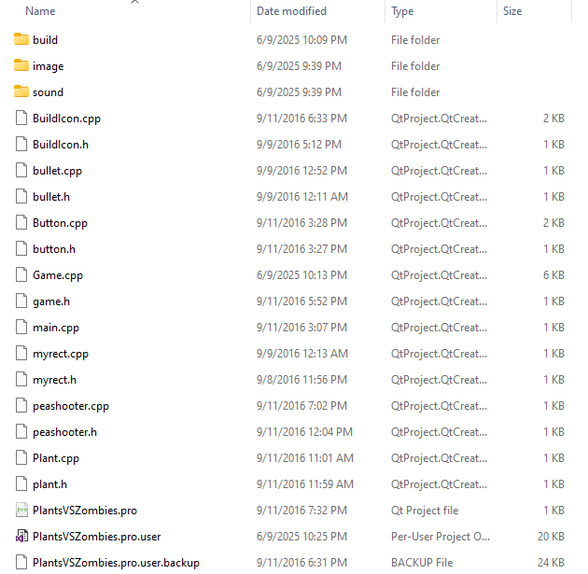Click the 9/11/2016 7:32 PM date cell

coord(301,511)
